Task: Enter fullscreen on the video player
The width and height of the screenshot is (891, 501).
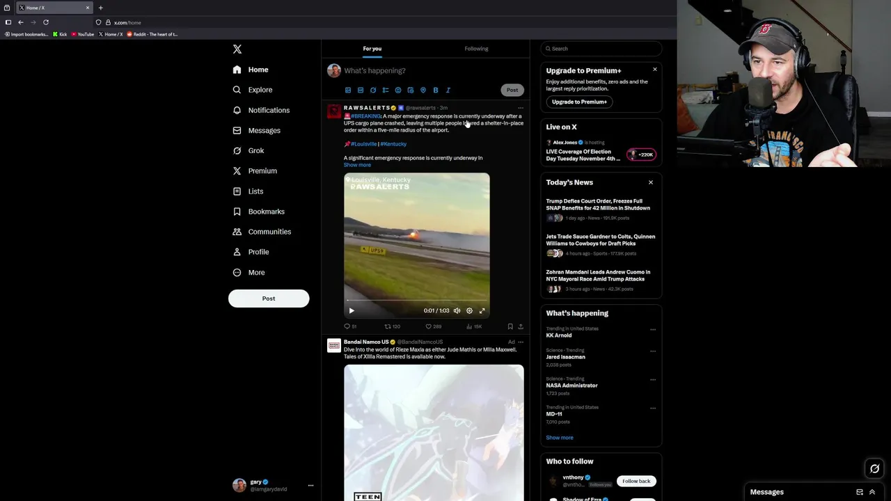Action: (482, 311)
